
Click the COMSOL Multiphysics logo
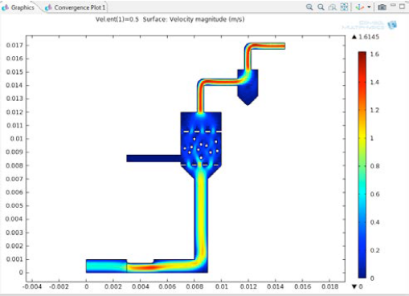pyautogui.click(x=370, y=25)
